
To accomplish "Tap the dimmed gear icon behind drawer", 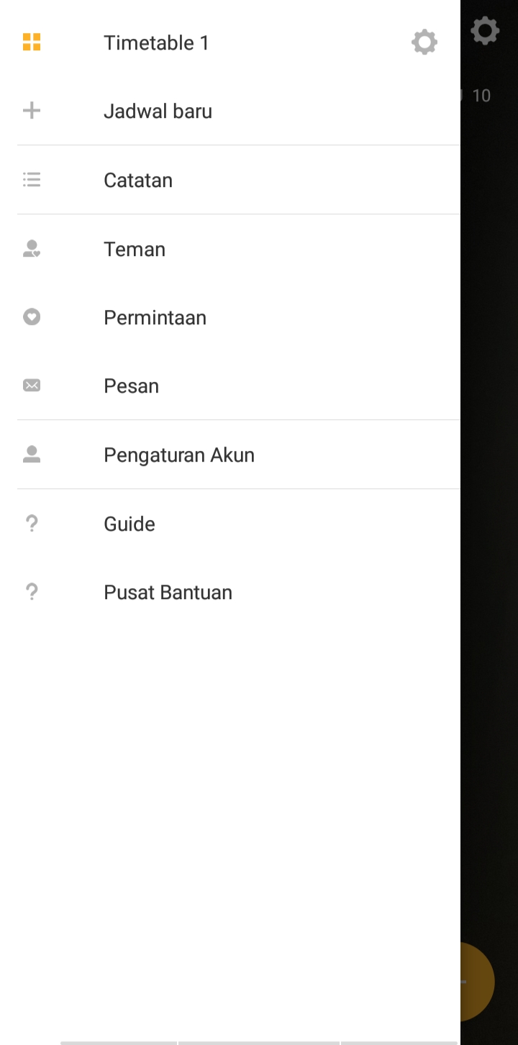I will 485,31.
